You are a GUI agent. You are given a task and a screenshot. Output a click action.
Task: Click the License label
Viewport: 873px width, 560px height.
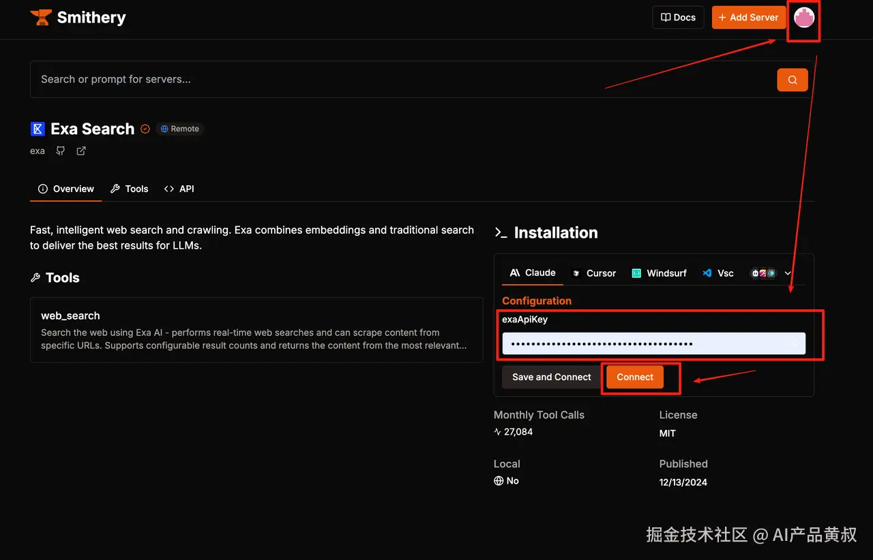click(678, 415)
